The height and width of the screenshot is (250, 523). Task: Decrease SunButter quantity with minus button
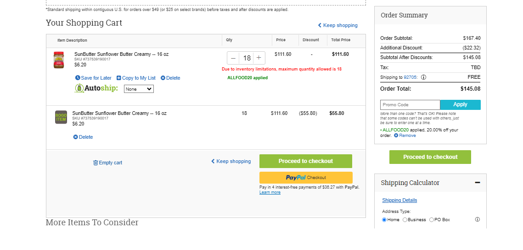(x=233, y=58)
